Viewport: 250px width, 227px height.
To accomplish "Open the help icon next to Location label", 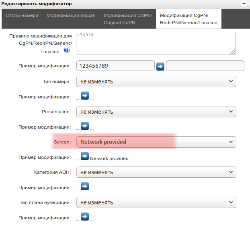I will click(66, 50).
